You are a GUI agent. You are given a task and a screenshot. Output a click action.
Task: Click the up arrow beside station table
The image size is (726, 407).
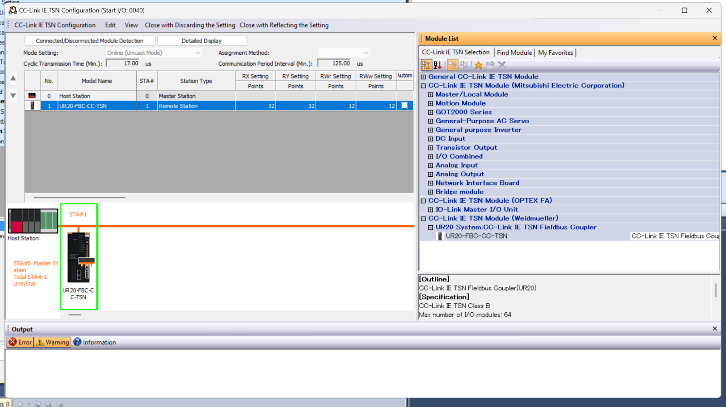(13, 78)
